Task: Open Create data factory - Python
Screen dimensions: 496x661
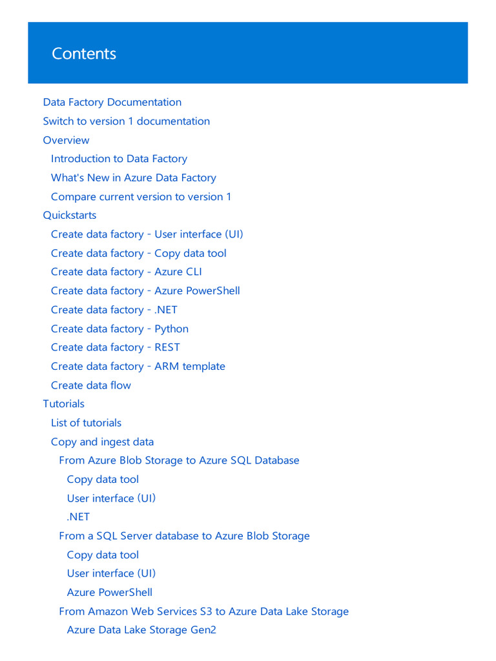Action: click(x=119, y=329)
